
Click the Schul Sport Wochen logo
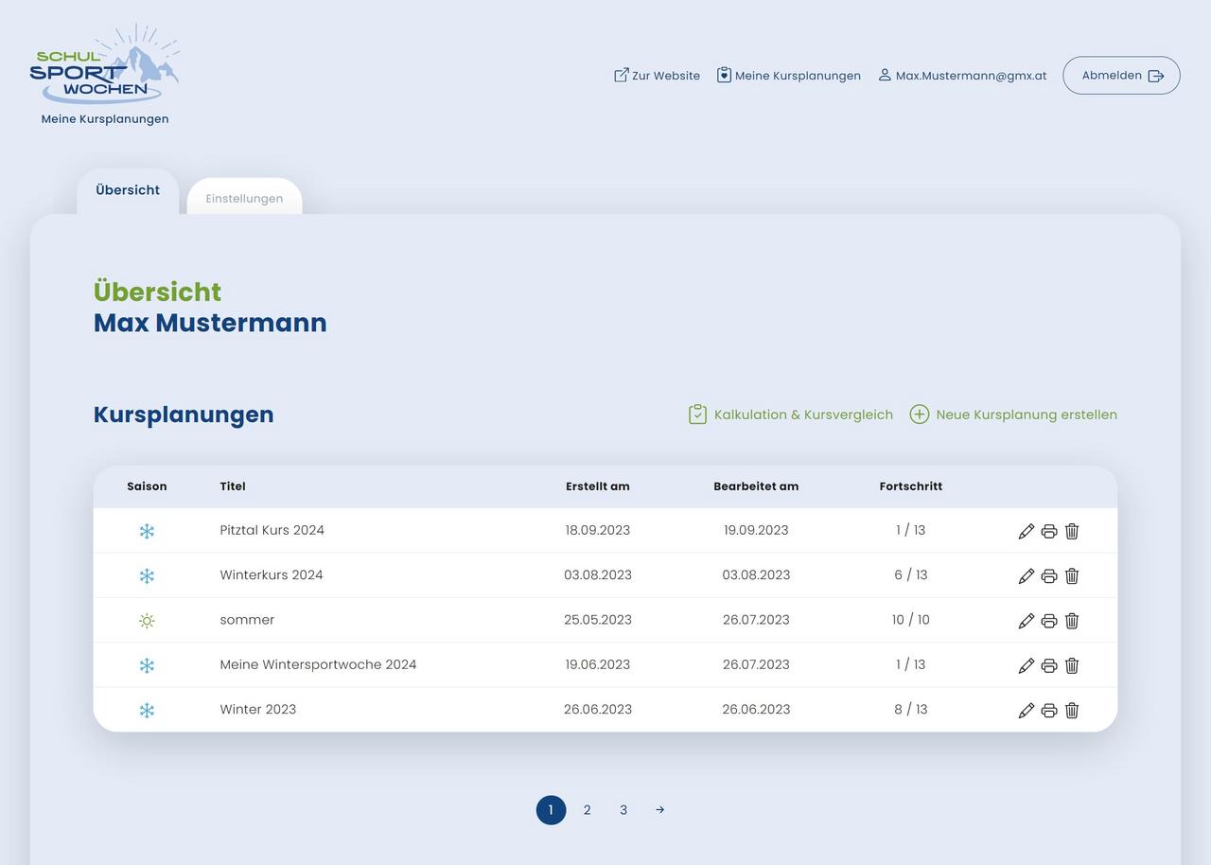pyautogui.click(x=105, y=66)
